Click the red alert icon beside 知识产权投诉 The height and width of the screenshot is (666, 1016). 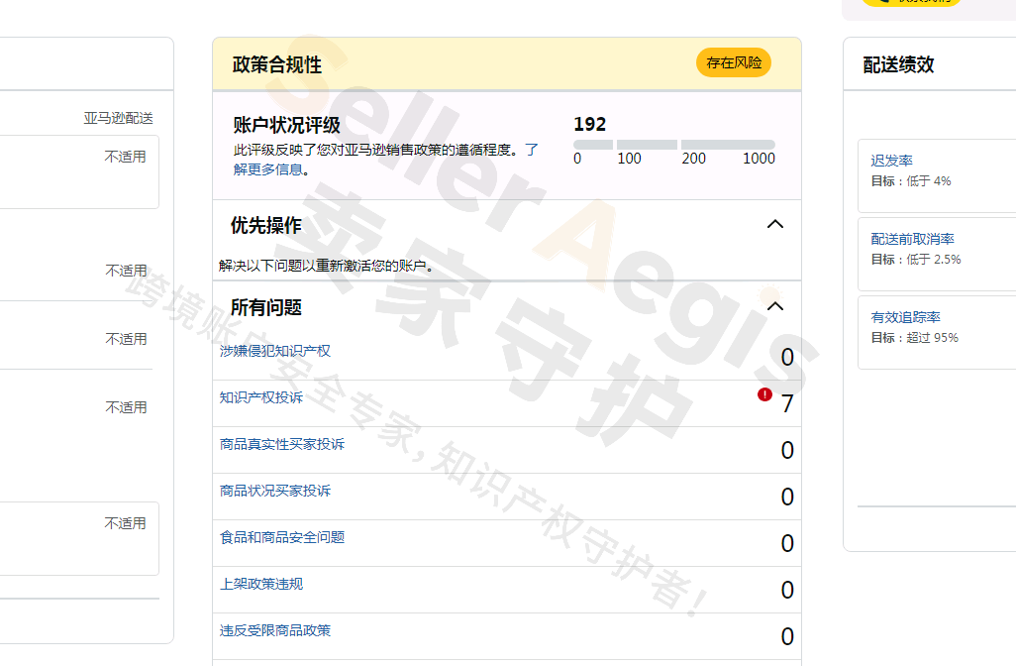[764, 394]
